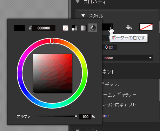Open the none dropdown list
Image resolution: width=160 pixels, height=131 pixels.
pos(128,58)
